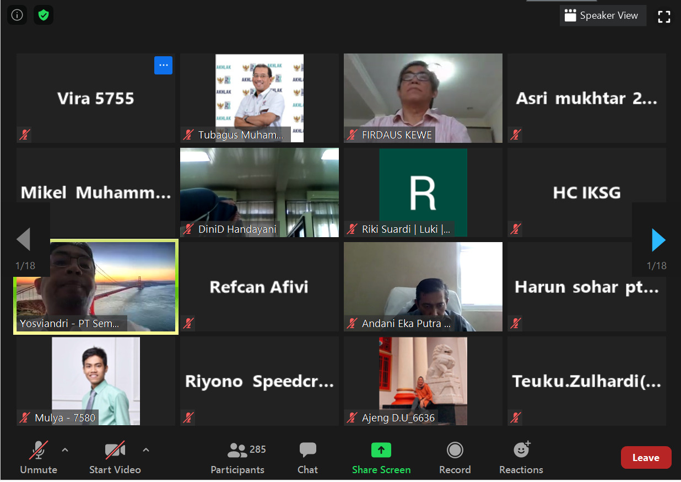Leave the meeting
This screenshot has width=681, height=482.
point(646,458)
